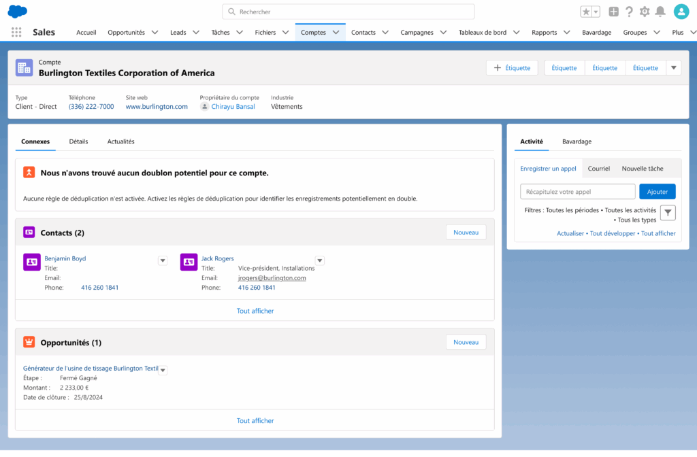Click the + Étiquette button
The width and height of the screenshot is (697, 457).
(512, 67)
